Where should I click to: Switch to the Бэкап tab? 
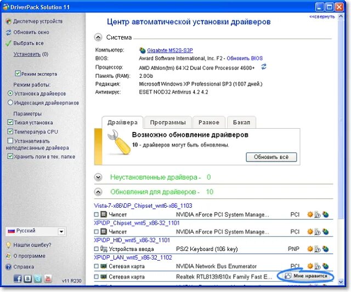[241, 122]
